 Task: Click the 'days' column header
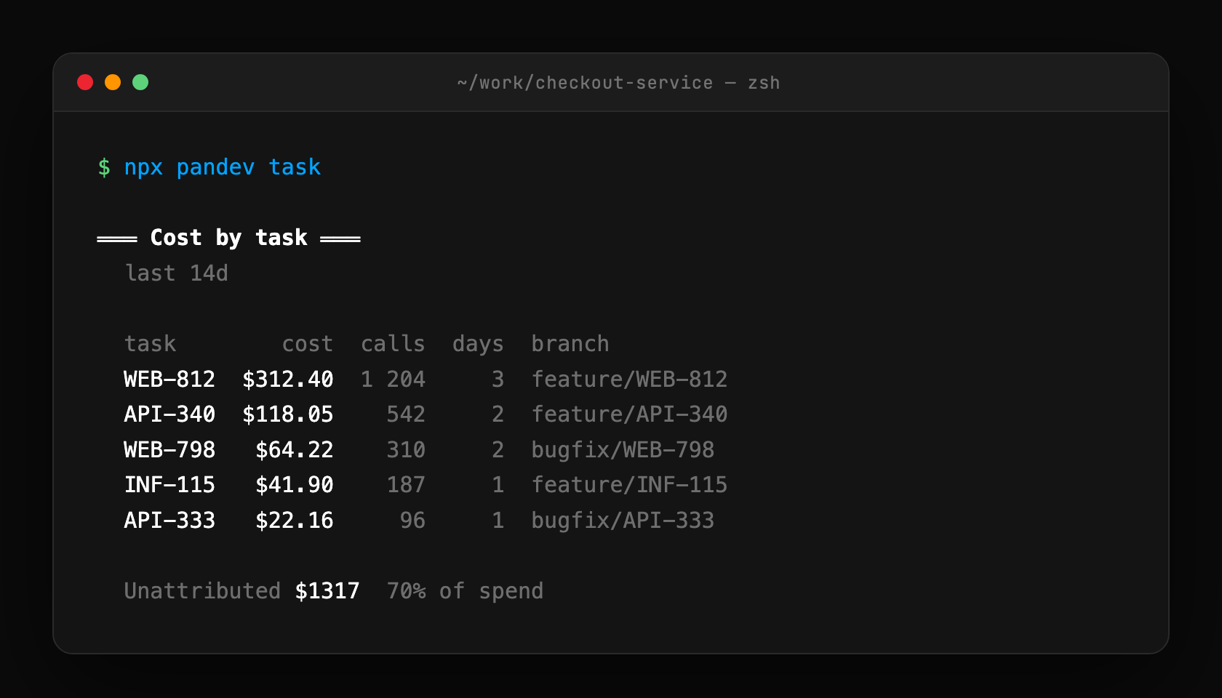click(x=478, y=344)
